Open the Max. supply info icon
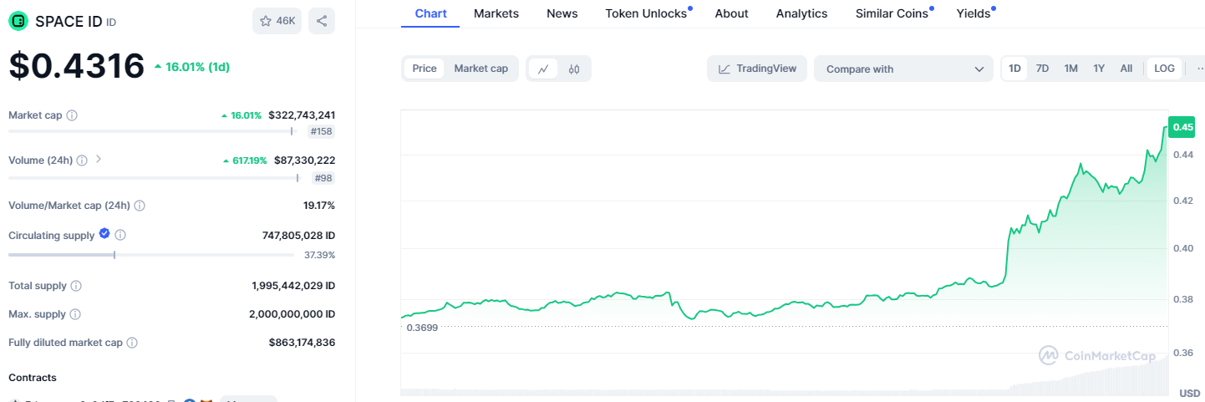Screen dimensions: 1205x402 (x=75, y=314)
